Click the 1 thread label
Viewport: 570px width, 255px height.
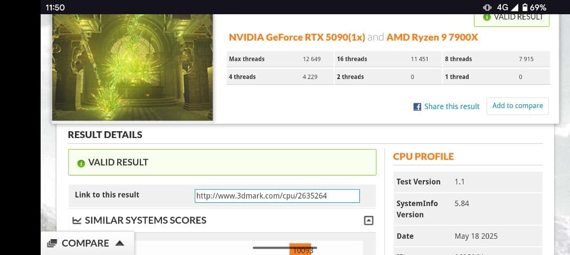pyautogui.click(x=457, y=77)
